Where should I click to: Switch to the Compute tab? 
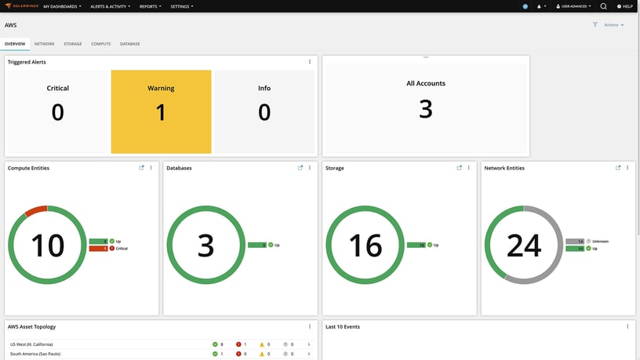(x=101, y=44)
